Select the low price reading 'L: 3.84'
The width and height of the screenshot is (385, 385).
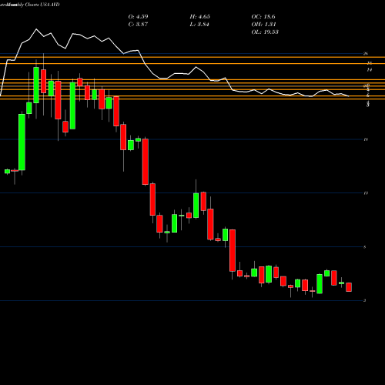pos(199,25)
